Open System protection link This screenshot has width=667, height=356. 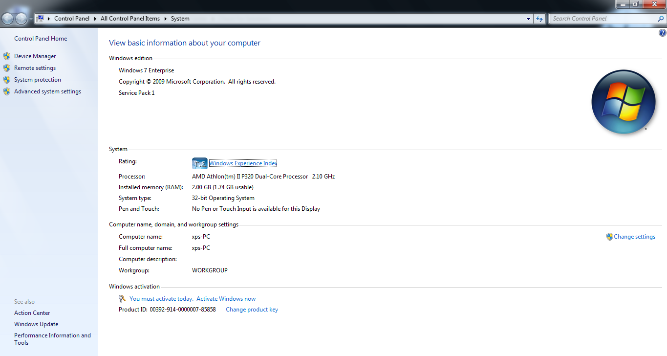38,80
